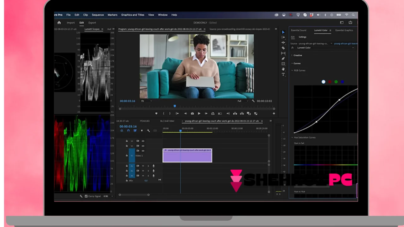Open the Fit zoom level dropdown
This screenshot has height=227, width=404.
point(146,101)
